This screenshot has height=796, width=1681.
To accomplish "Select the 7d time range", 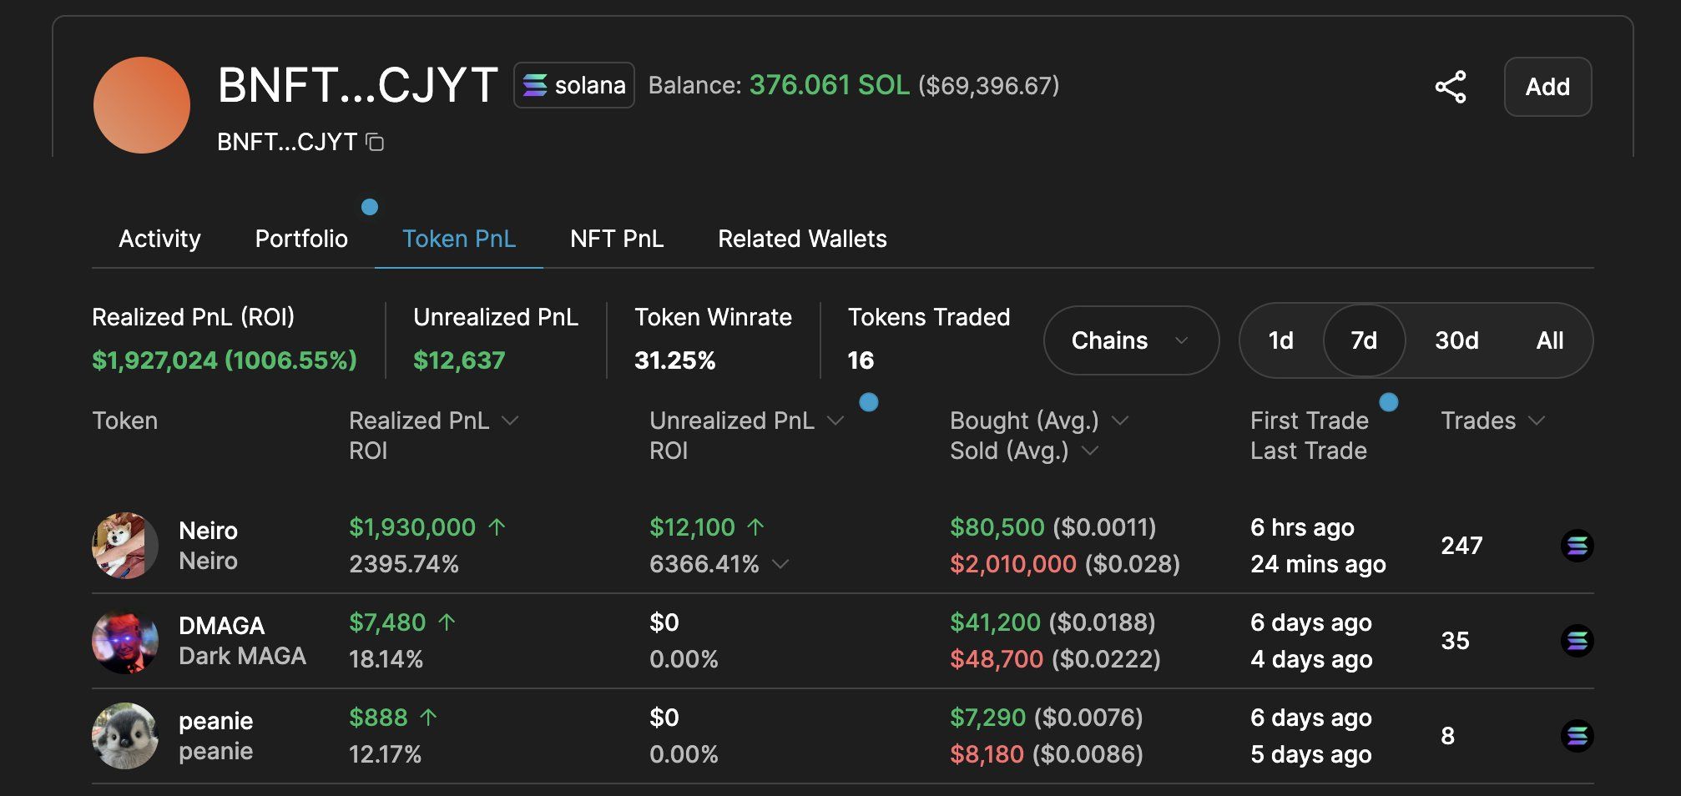I will pyautogui.click(x=1364, y=340).
